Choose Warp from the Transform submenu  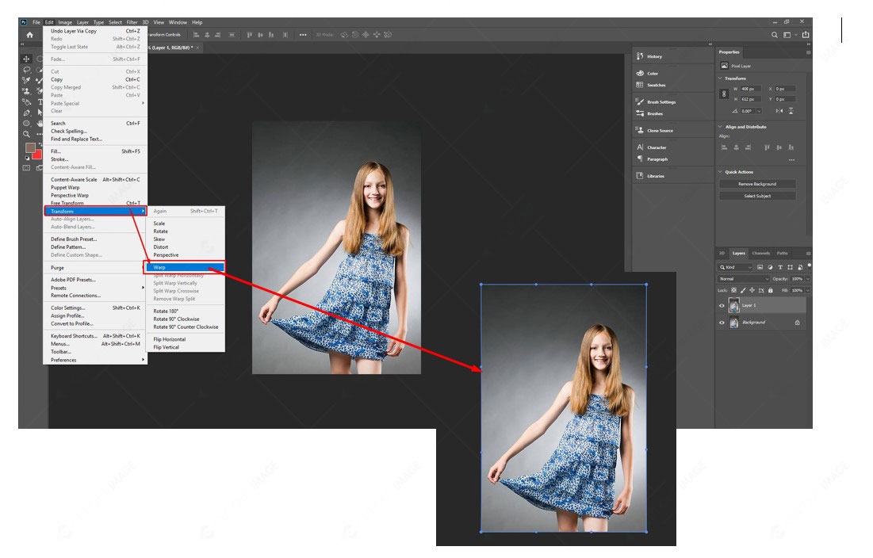coord(186,268)
